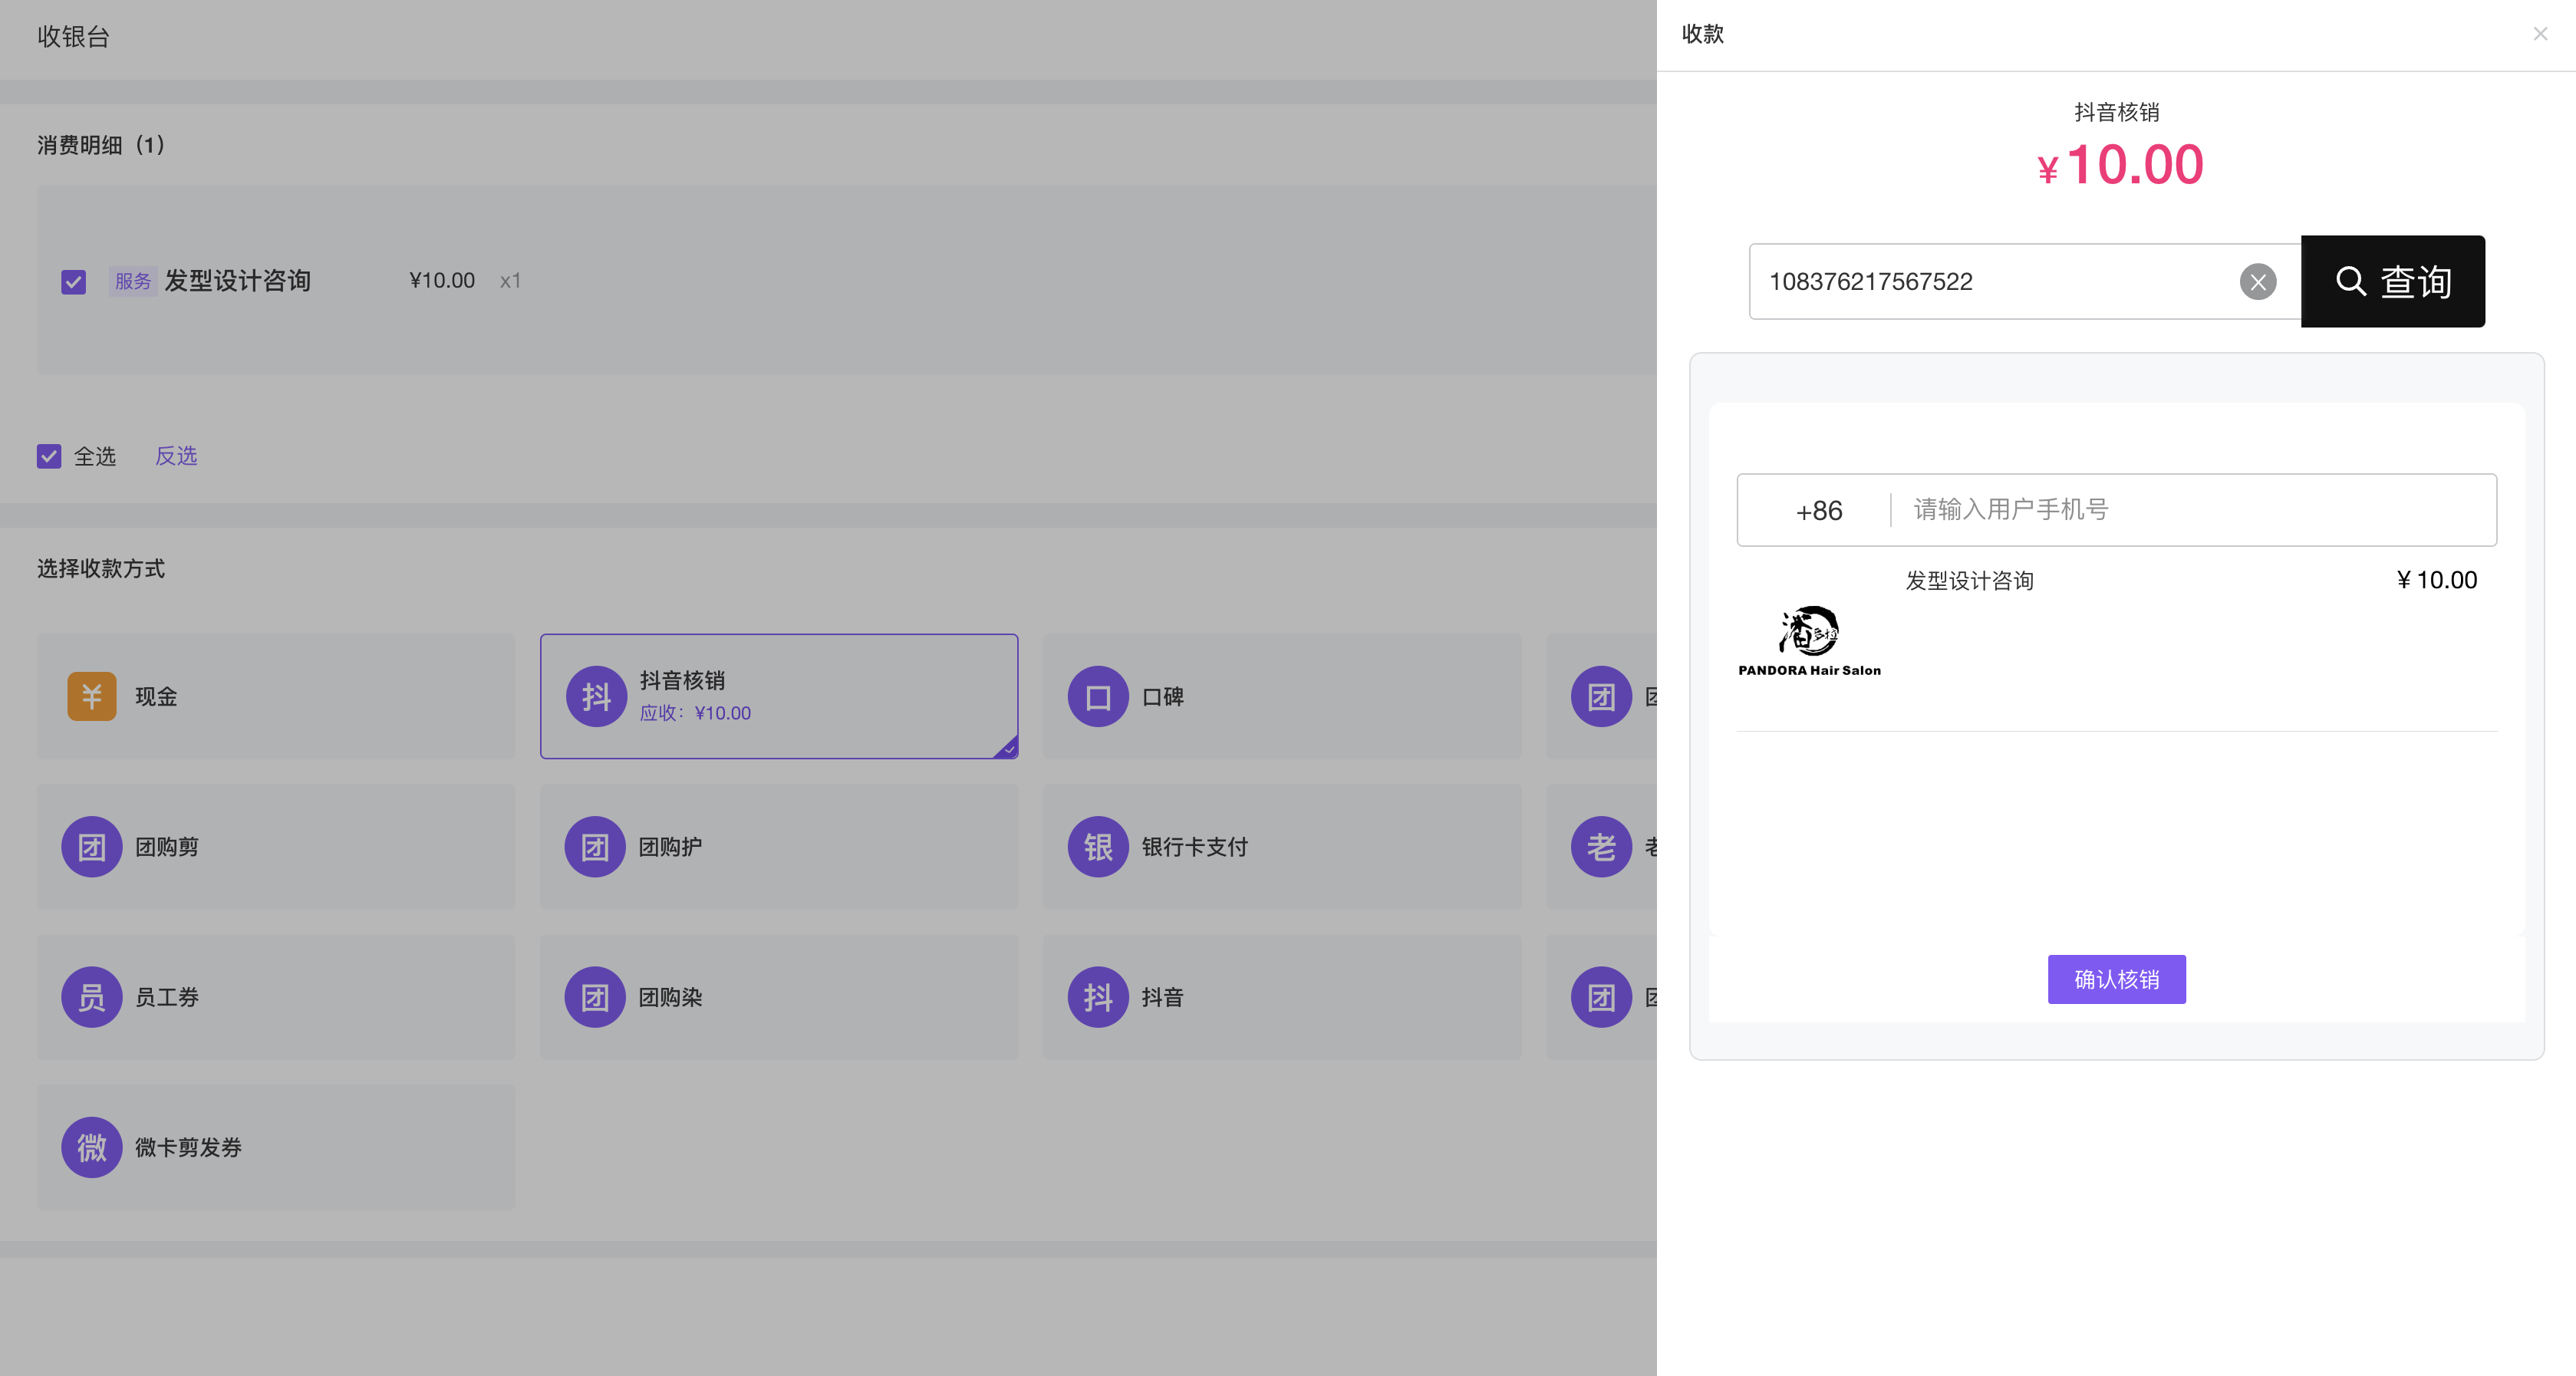Select the 团购剪 payment option
The width and height of the screenshot is (2576, 1376).
click(276, 847)
